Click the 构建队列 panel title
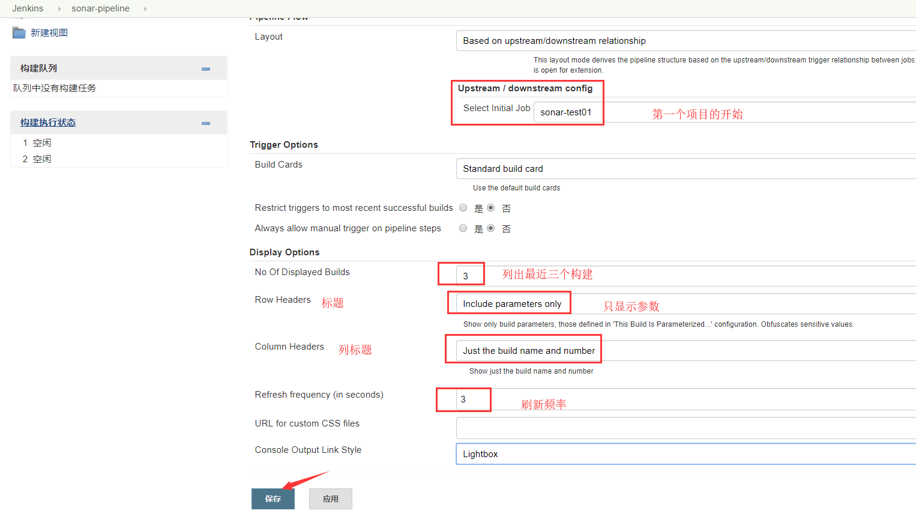 point(38,68)
